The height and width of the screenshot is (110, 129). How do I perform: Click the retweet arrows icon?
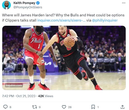(x=35, y=107)
